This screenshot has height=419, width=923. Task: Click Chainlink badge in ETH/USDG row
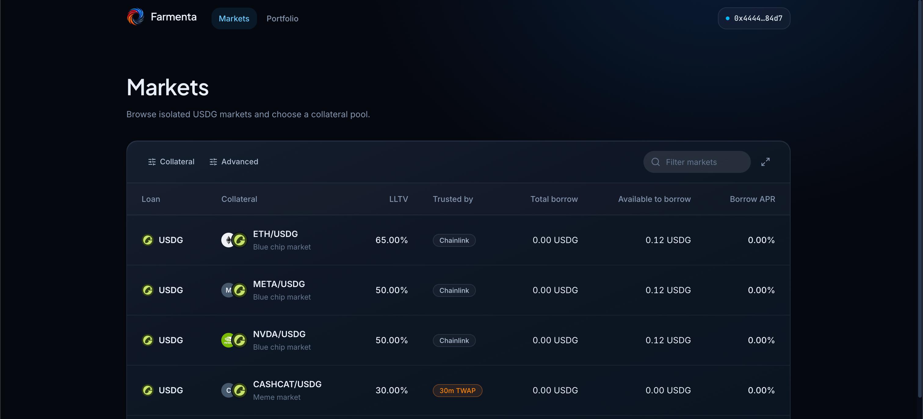[x=454, y=240]
